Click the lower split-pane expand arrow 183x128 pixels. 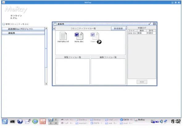(x=126, y=29)
